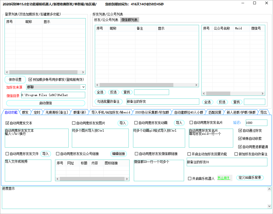Enable 自动同意好友发文件 checkbox

7,154
